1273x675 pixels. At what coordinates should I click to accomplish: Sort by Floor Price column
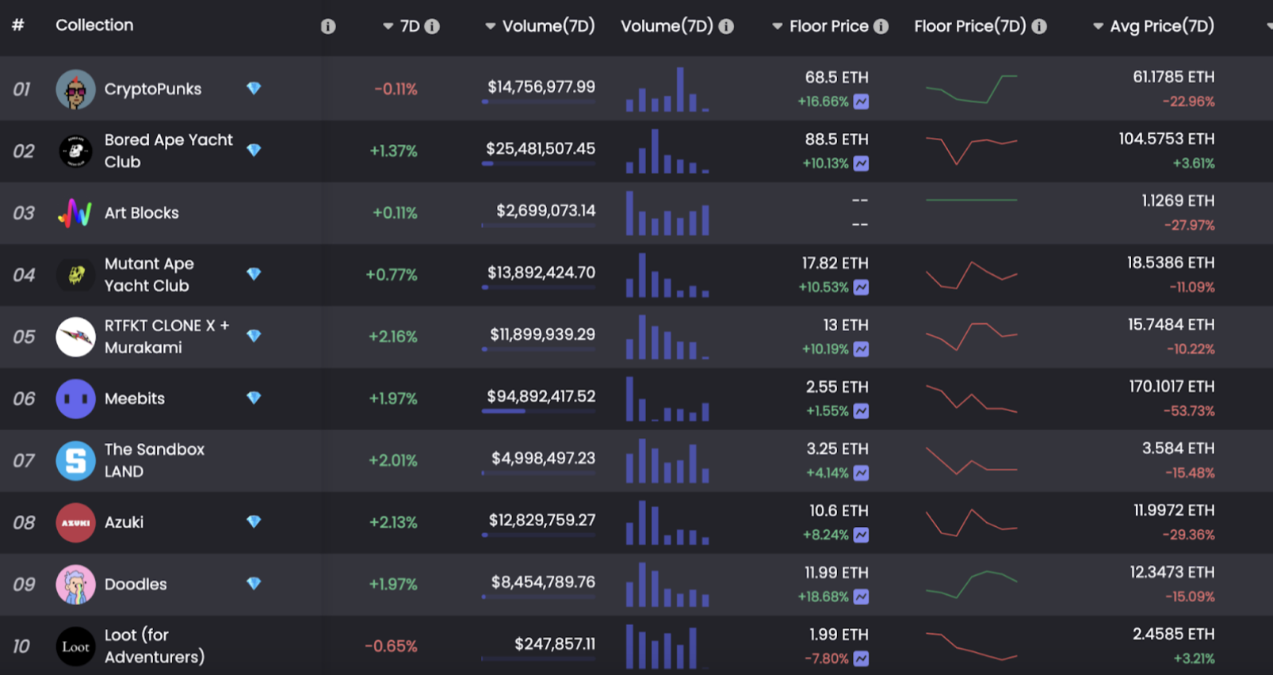820,26
